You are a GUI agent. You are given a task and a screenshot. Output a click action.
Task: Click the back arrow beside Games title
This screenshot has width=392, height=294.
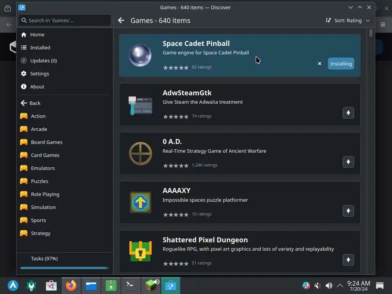tap(121, 21)
